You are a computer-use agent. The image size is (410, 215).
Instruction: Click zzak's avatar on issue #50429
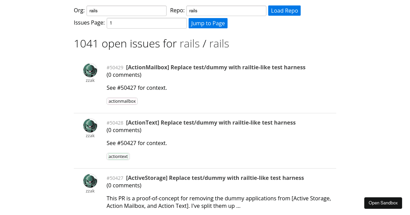pos(90,70)
